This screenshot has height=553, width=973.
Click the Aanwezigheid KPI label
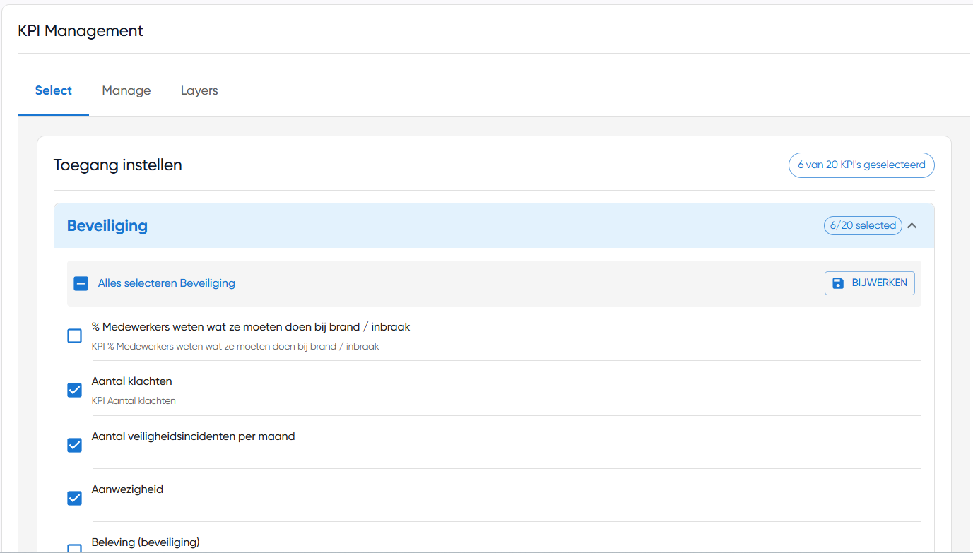[x=127, y=489]
